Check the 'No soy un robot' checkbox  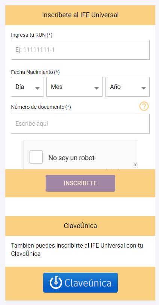(36, 157)
